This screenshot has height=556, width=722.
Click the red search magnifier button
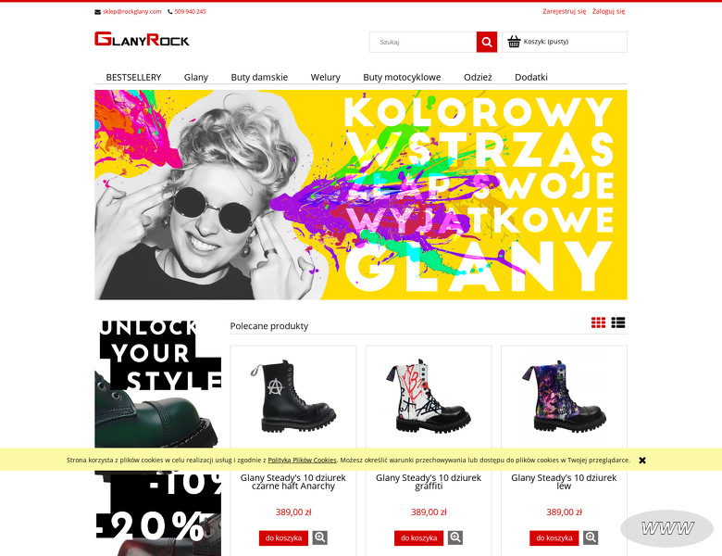pos(486,42)
